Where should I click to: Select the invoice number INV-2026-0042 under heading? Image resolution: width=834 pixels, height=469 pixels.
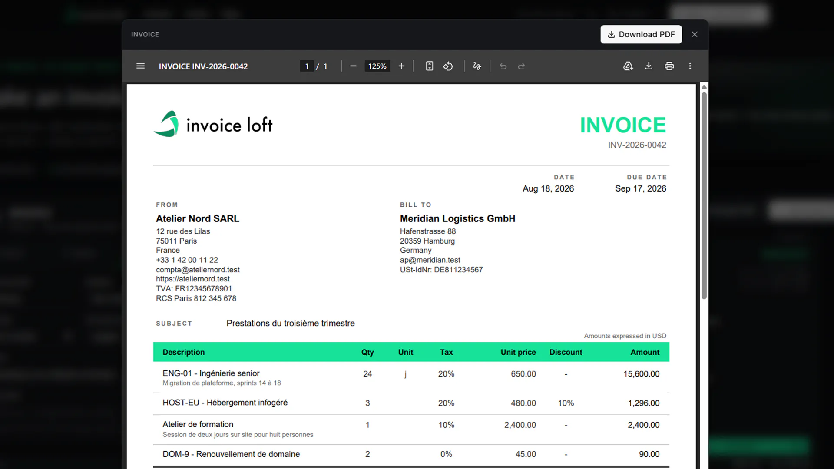point(637,145)
